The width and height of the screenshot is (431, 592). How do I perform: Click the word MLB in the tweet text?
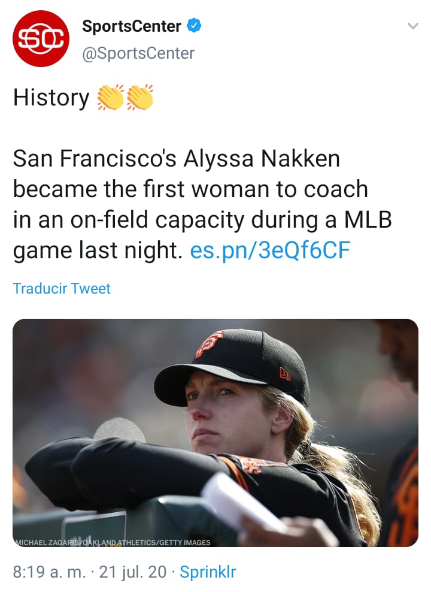click(367, 220)
